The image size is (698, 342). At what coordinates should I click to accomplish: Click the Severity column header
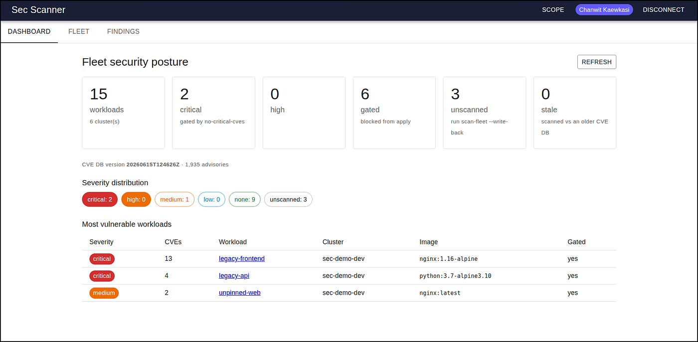point(101,242)
